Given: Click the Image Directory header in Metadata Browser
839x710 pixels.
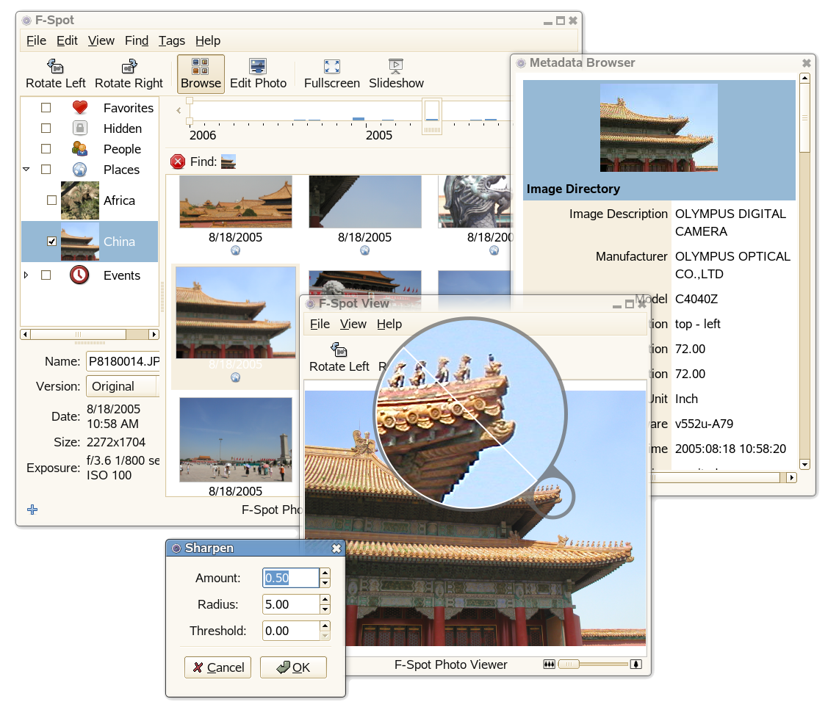Looking at the screenshot, I should (573, 189).
